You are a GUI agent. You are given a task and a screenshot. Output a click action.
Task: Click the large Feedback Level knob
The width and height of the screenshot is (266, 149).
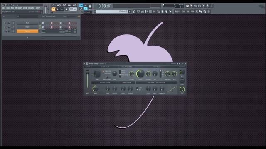pos(140,74)
